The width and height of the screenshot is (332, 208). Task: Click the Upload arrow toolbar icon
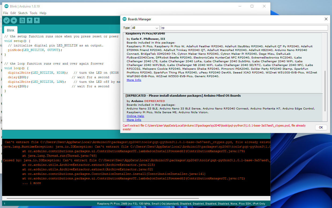[14, 21]
